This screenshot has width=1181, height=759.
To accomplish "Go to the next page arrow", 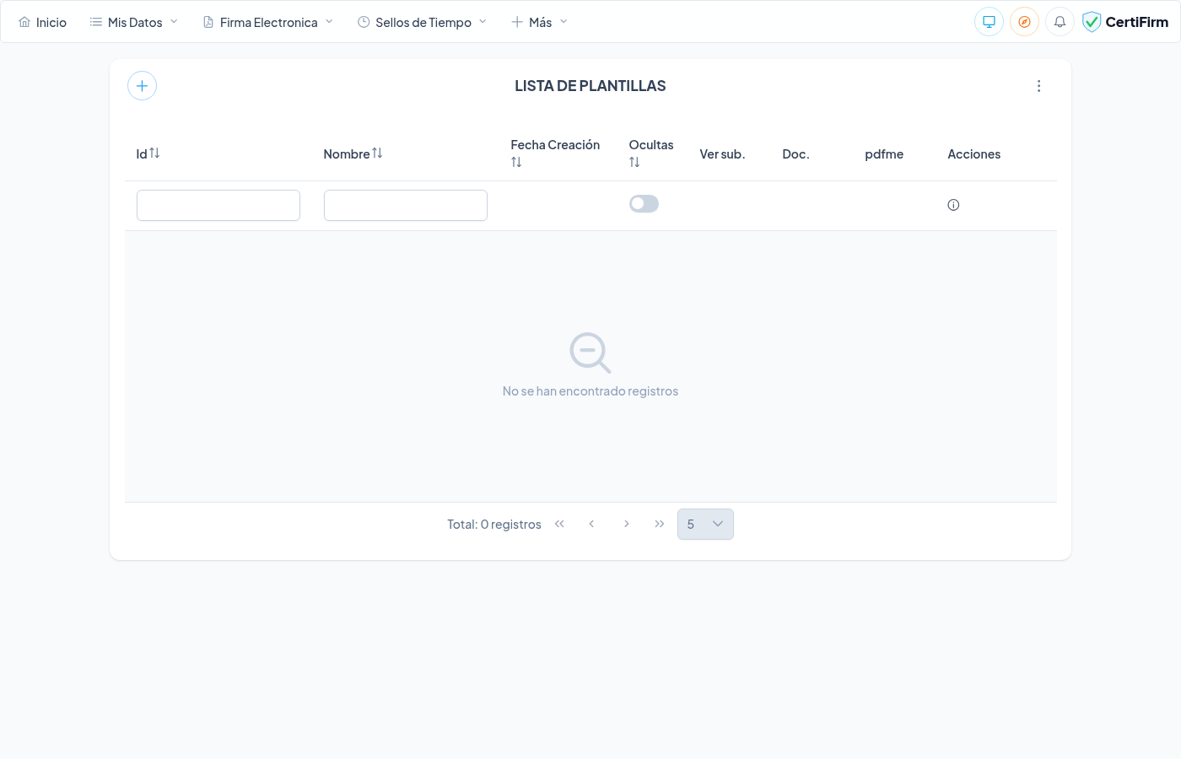I will [x=626, y=525].
